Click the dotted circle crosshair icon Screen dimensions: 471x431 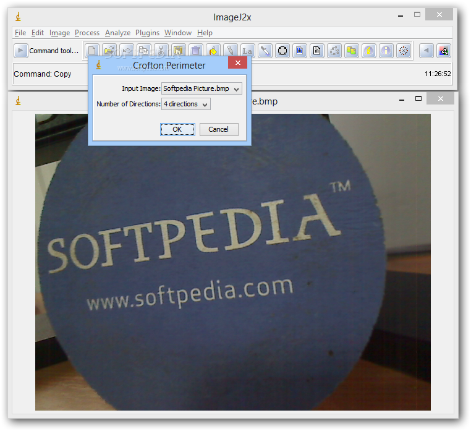404,51
